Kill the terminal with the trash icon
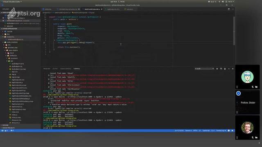The image size is (262, 147). click(x=225, y=69)
